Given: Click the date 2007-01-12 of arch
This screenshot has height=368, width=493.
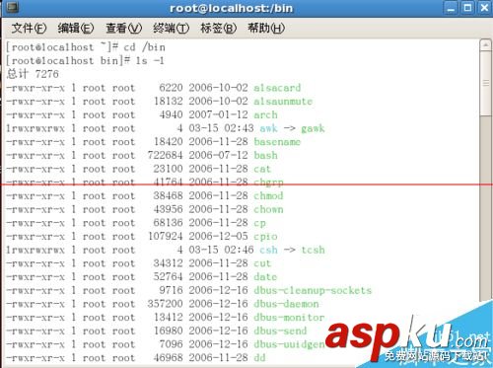Looking at the screenshot, I should click(218, 114).
